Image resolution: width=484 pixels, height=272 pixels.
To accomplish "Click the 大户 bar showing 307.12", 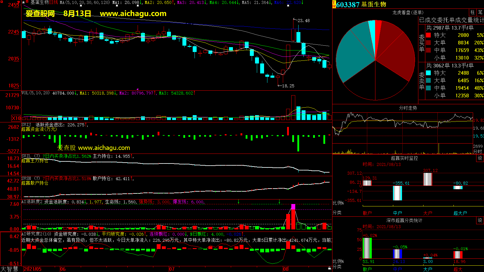I will click(x=427, y=179).
